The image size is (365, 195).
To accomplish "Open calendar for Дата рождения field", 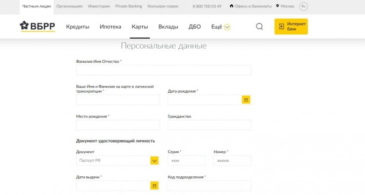I will [x=246, y=100].
